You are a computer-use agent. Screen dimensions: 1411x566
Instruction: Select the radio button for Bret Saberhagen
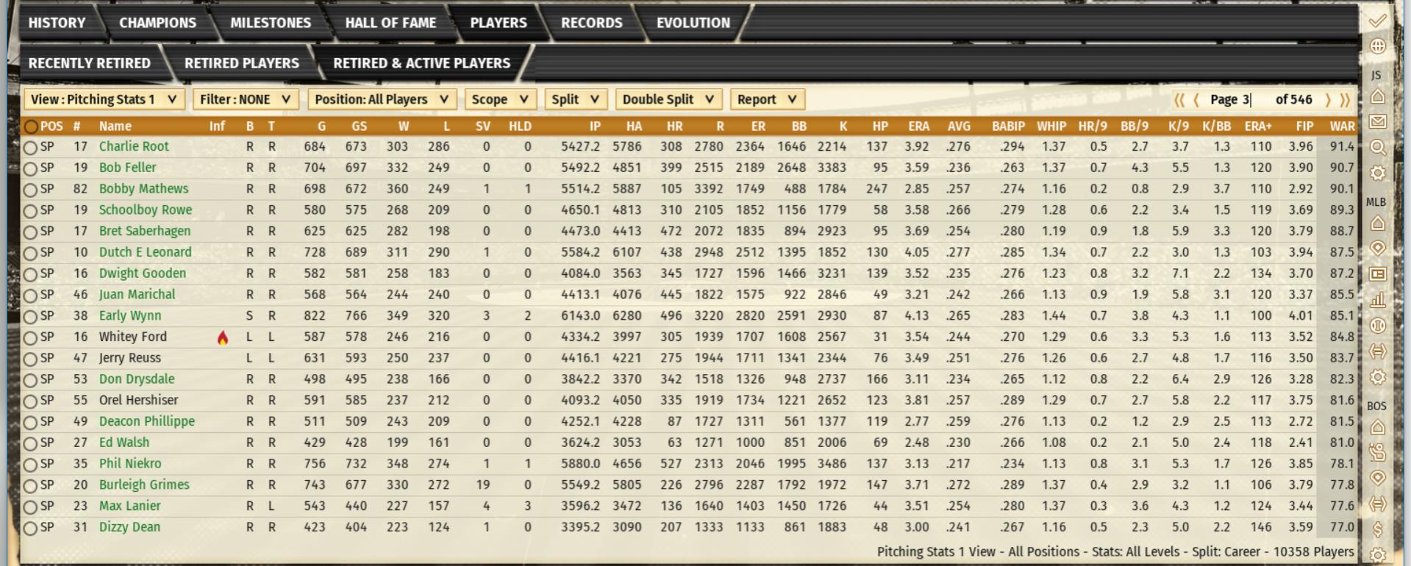click(x=30, y=232)
